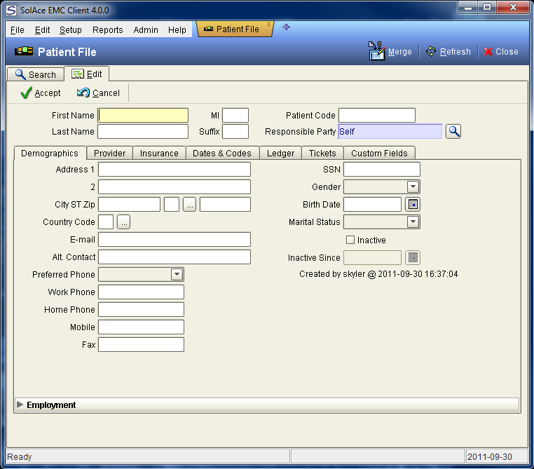The height and width of the screenshot is (469, 534).
Task: Open the Birth Date calendar picker
Action: (x=413, y=205)
